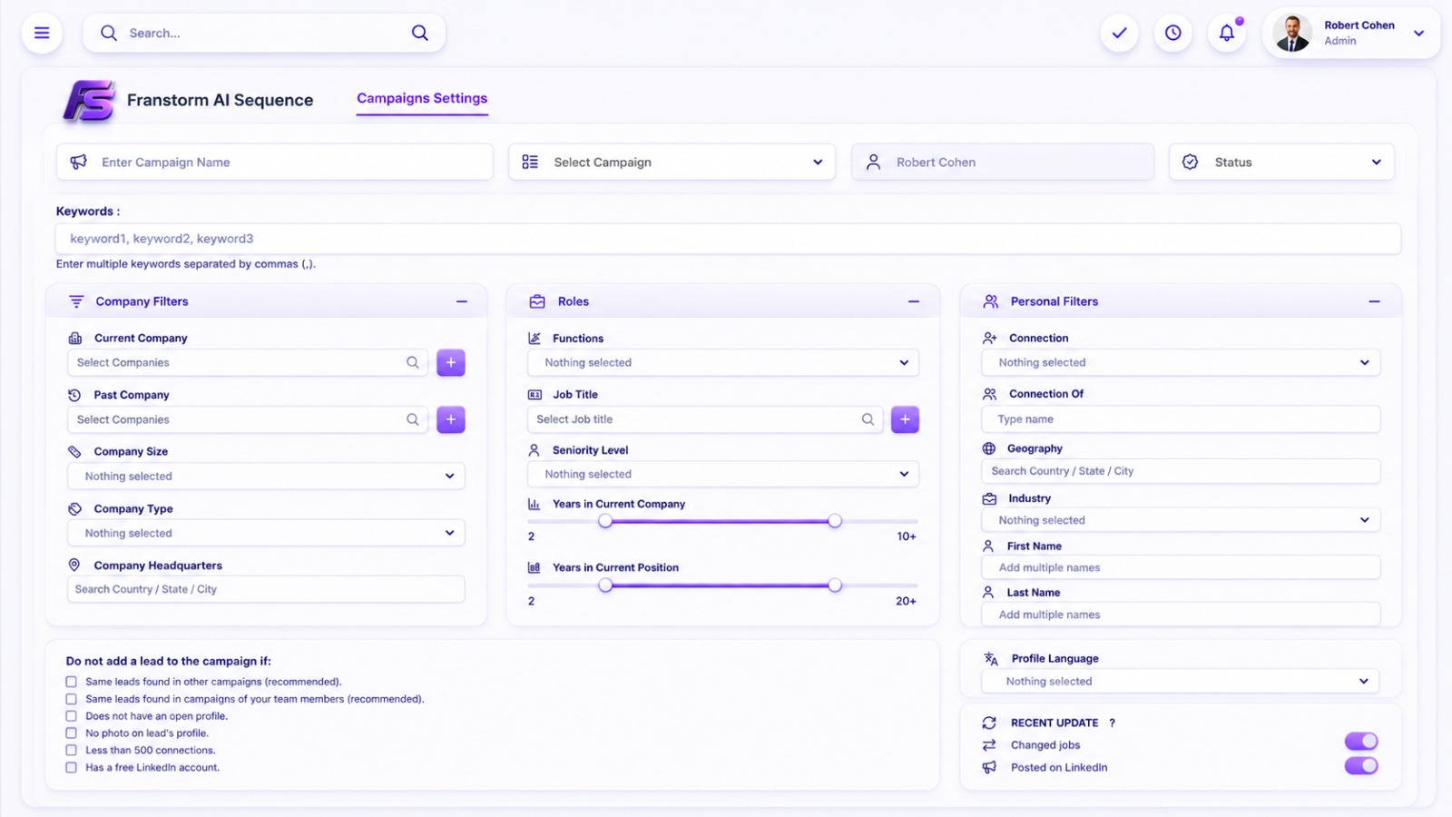The width and height of the screenshot is (1452, 817).
Task: Expand the user account menu chevron
Action: coord(1418,34)
